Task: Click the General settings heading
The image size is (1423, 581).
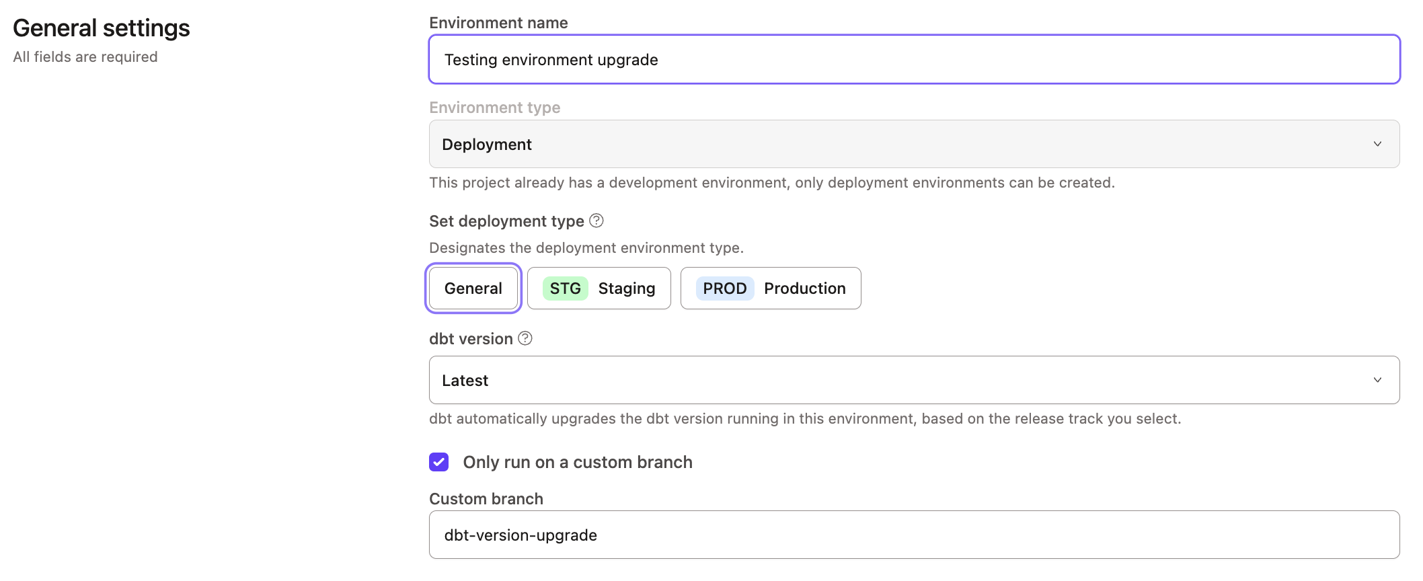Action: [x=102, y=28]
